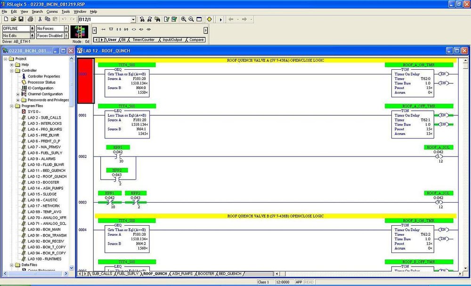Open the No Forces dropdown
Screen dimensions: 471x286
pos(66,28)
